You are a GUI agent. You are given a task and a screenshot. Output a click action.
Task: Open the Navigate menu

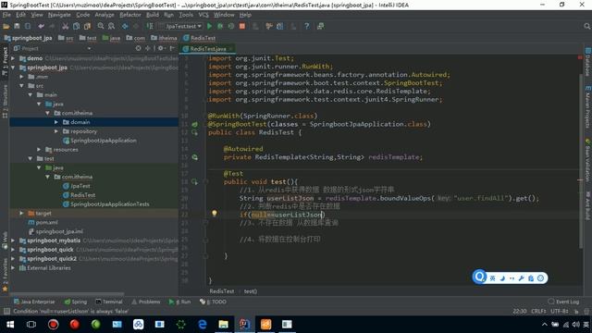pyautogui.click(x=59, y=15)
